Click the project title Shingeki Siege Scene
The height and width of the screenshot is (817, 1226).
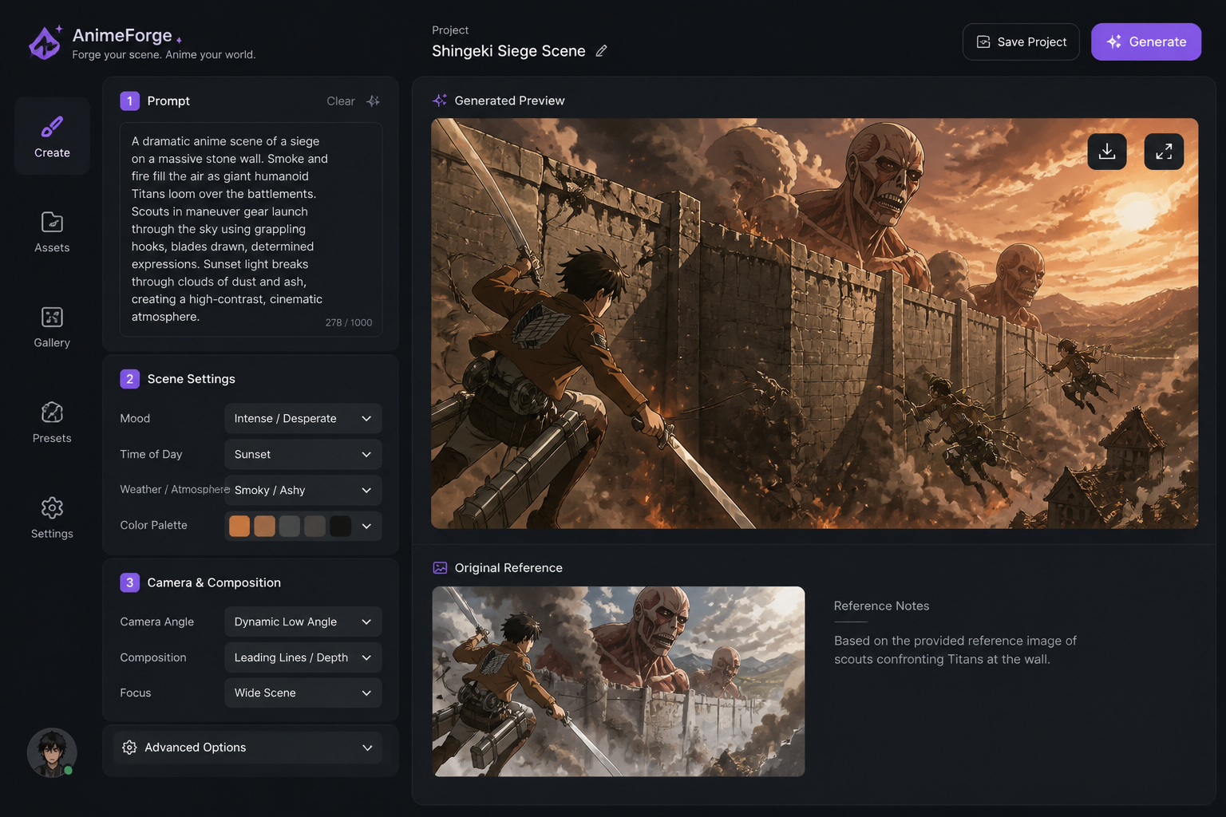[508, 51]
